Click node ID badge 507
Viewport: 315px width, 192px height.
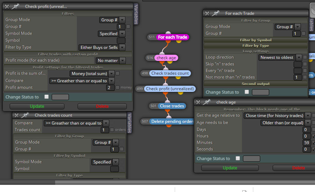point(145,121)
